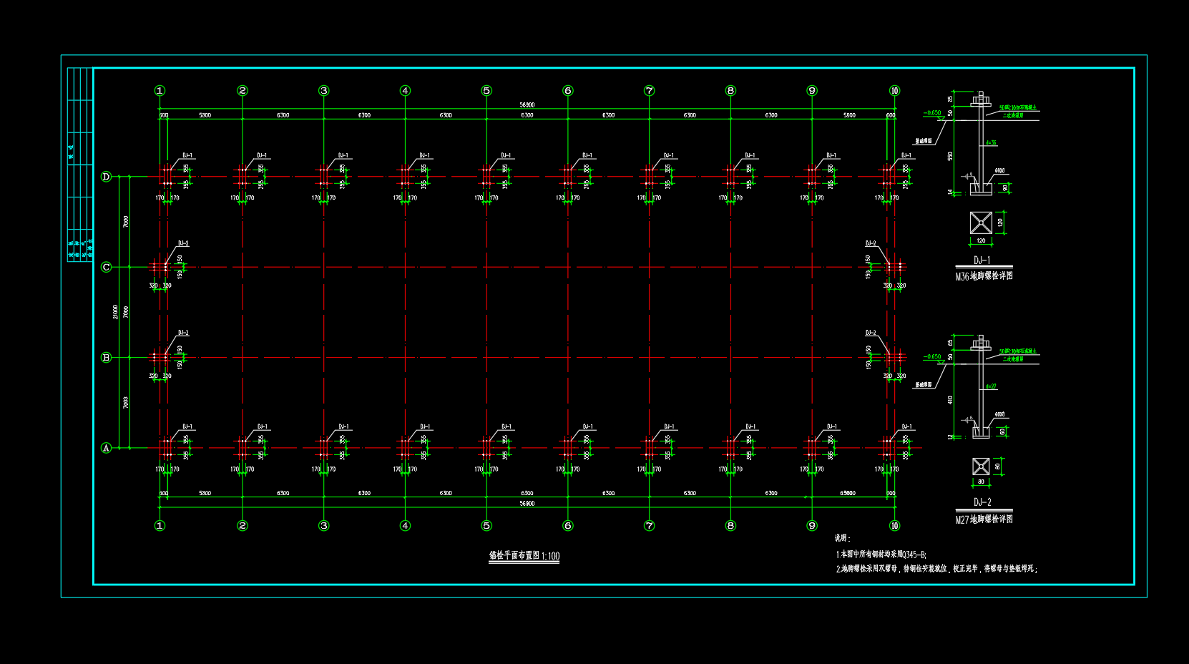Click the 410 length dimension in DJ-2 detail
This screenshot has width=1189, height=664.
pos(951,400)
